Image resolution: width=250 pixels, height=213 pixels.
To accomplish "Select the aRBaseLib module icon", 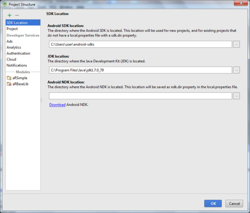I will pos(9,84).
